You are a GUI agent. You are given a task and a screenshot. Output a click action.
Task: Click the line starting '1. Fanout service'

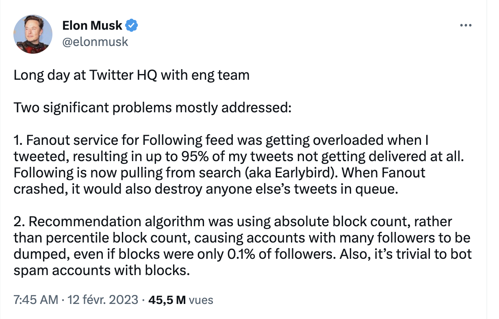coord(221,141)
